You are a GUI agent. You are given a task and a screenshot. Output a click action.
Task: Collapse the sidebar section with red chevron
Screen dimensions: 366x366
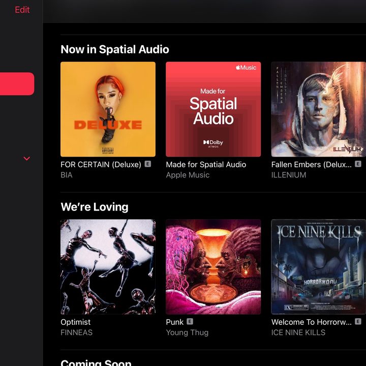click(x=27, y=159)
